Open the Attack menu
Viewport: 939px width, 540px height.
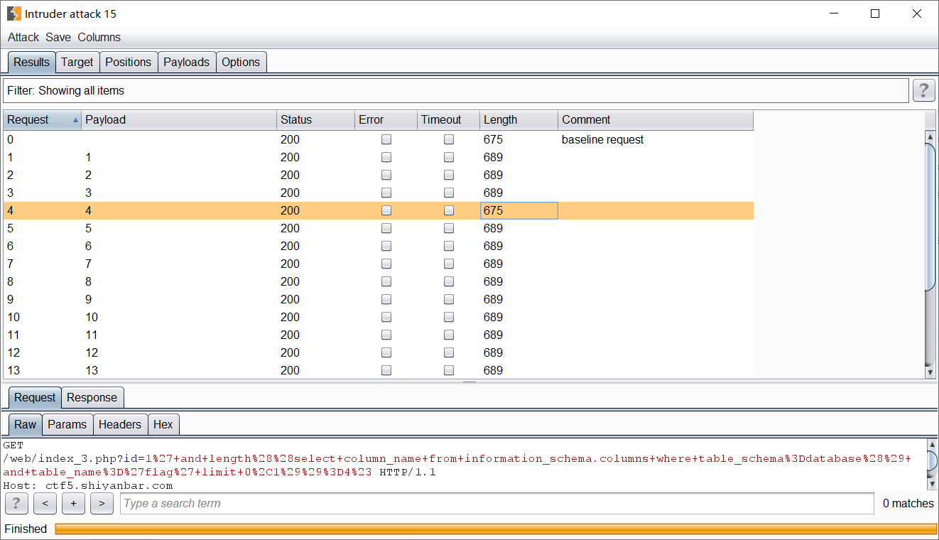tap(23, 38)
